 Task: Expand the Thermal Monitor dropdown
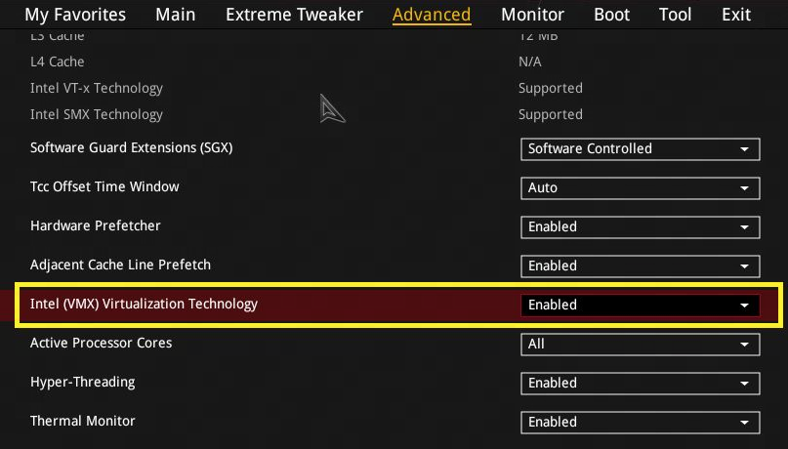(640, 423)
